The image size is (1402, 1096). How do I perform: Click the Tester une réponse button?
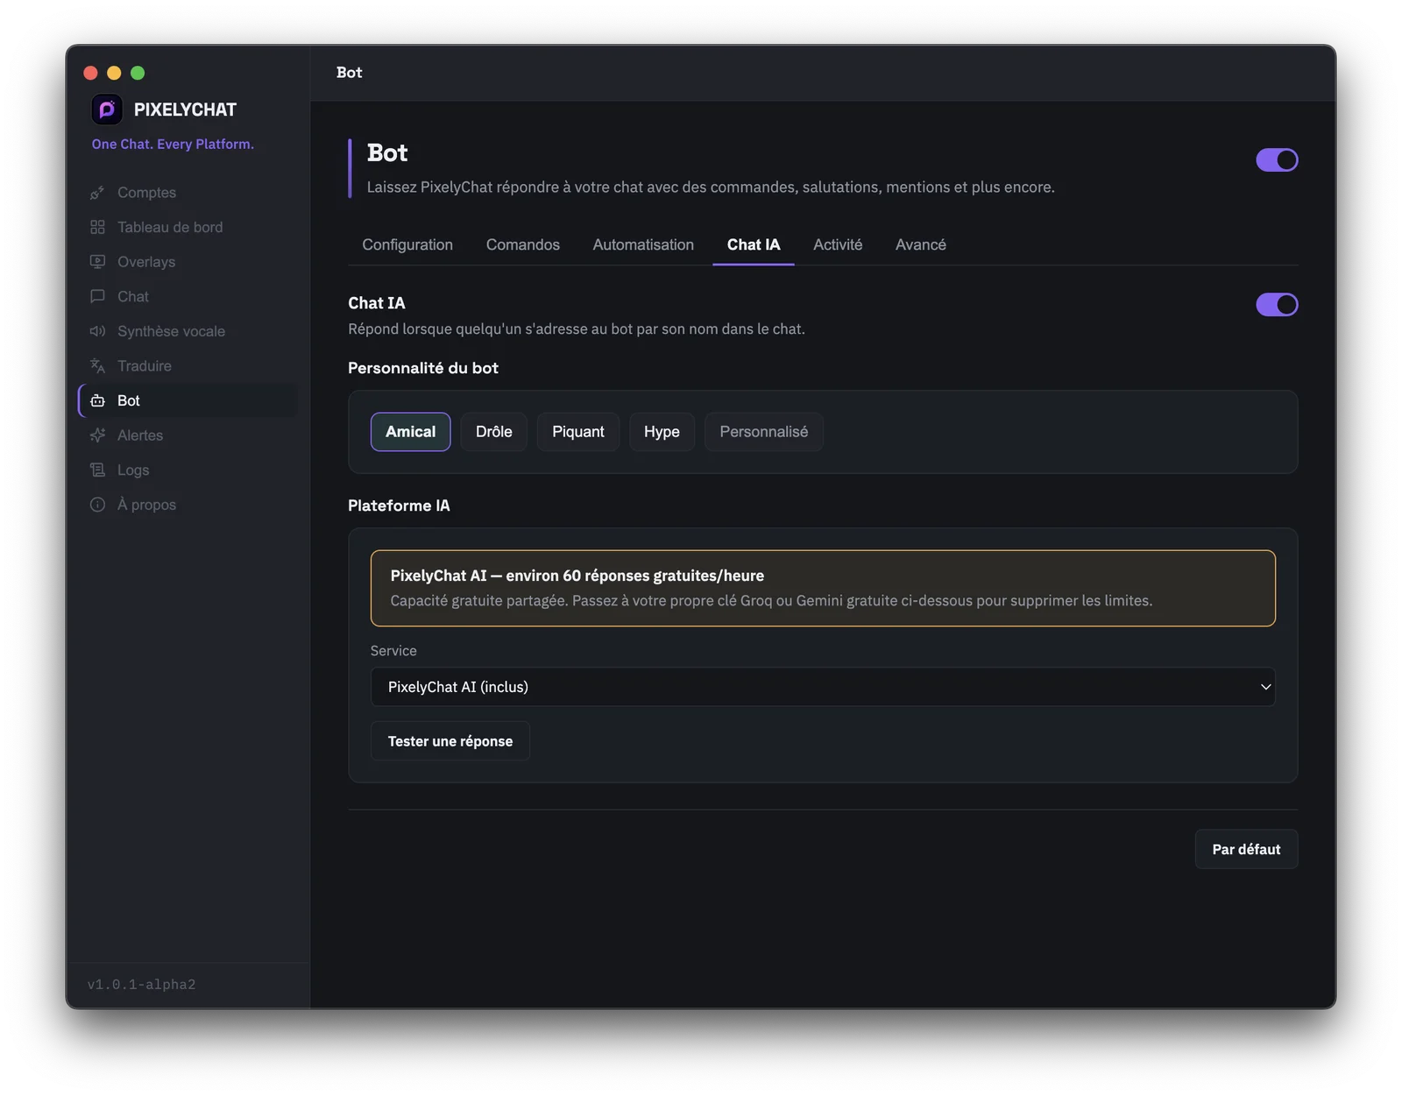(450, 741)
